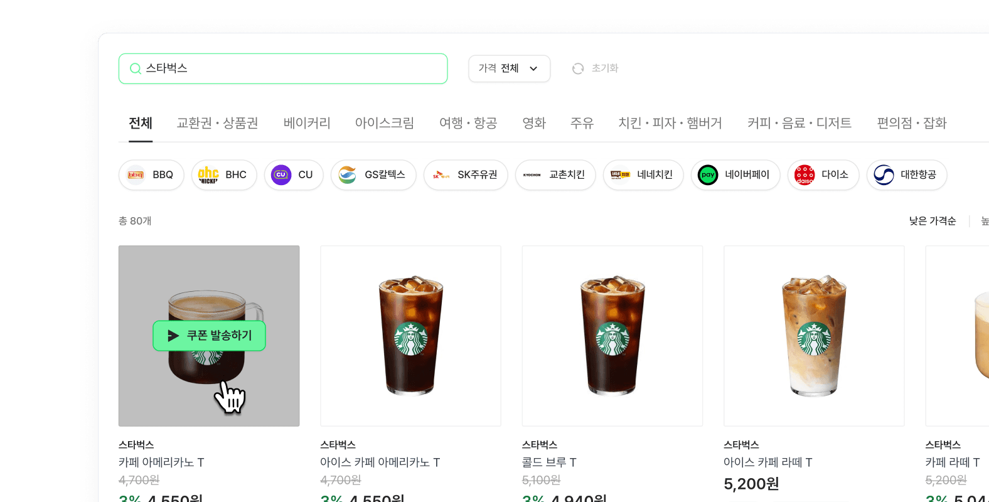The height and width of the screenshot is (502, 989).
Task: Click the 총 80개 result count
Action: 135,221
